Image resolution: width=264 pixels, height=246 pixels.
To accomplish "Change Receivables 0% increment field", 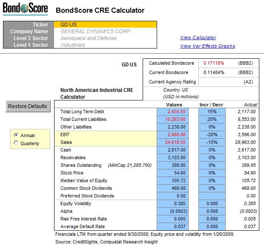I will point(212,157).
